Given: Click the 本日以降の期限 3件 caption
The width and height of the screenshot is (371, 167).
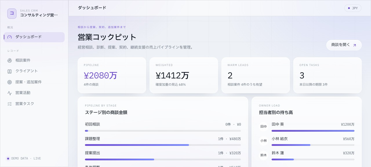Looking at the screenshot, I should pos(314,85).
